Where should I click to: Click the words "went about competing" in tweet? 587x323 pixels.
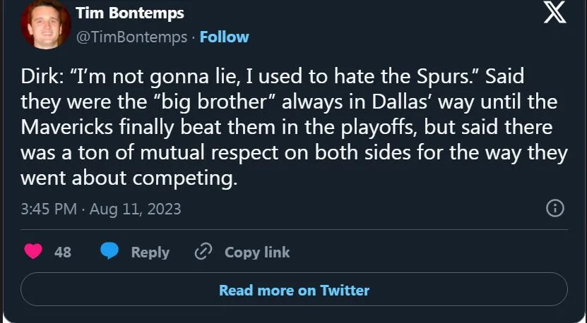coord(127,178)
